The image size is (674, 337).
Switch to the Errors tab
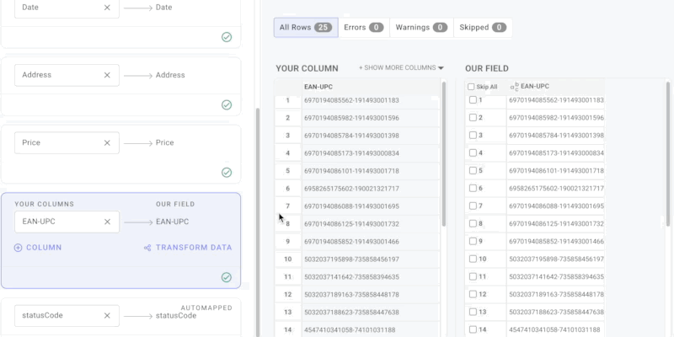363,28
